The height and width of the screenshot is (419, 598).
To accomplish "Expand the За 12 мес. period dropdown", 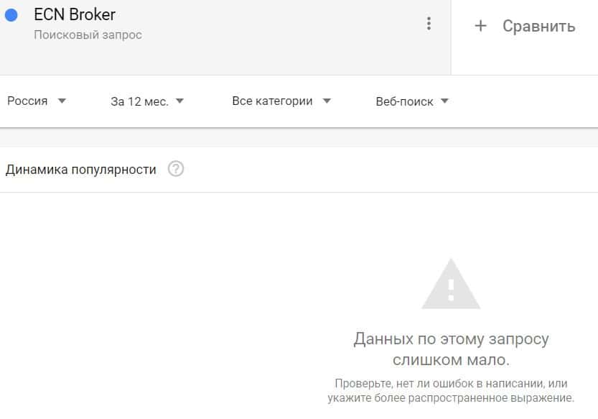I will 147,101.
